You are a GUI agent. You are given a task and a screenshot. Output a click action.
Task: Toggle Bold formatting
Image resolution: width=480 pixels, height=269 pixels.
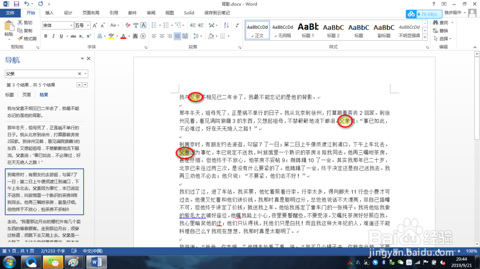pyautogui.click(x=46, y=36)
